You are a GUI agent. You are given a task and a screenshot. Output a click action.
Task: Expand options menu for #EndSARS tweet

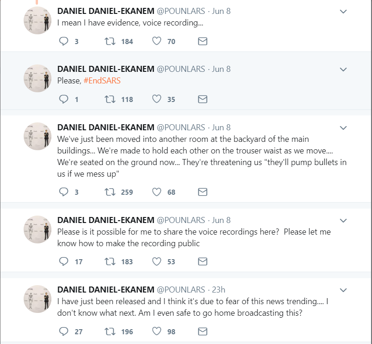(x=343, y=70)
